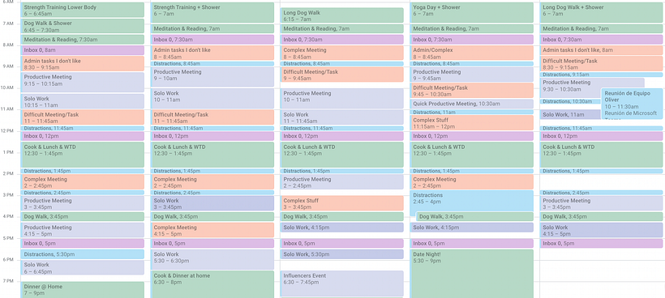Open the Quick Productive Meeting event
Screen dimensions: 665x298
point(472,104)
